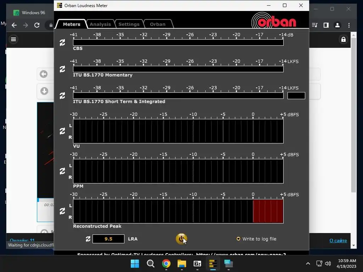The image size is (363, 272).
Task: Select Orban Loudness Meter taskbar icon
Action: (x=213, y=263)
